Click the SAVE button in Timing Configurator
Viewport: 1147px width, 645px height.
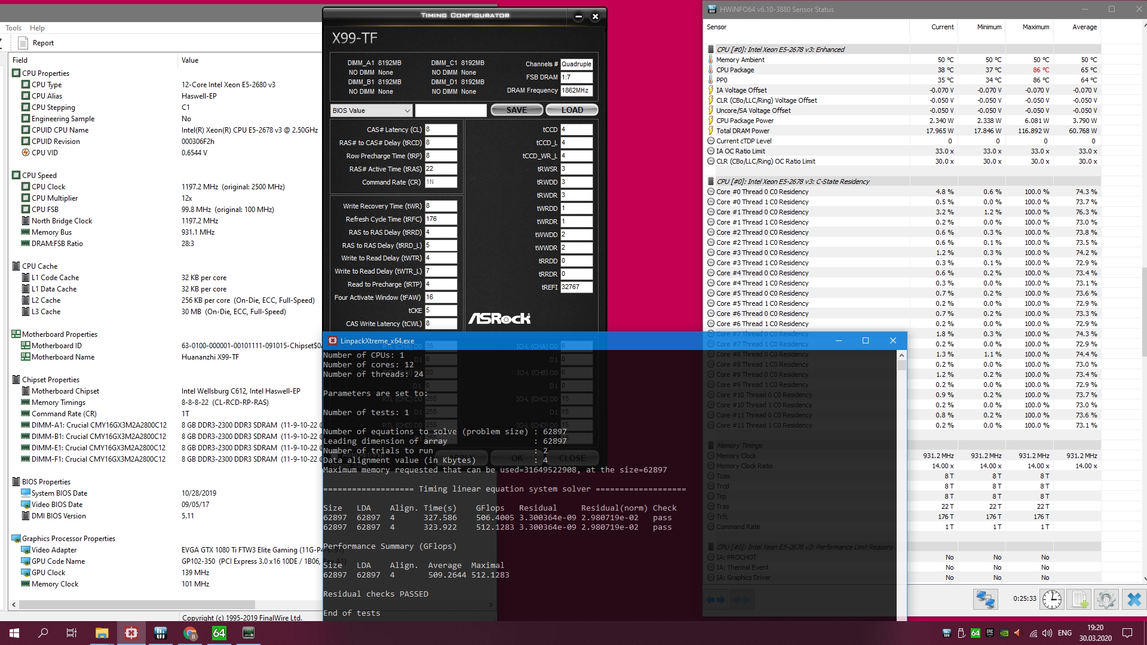[x=516, y=110]
